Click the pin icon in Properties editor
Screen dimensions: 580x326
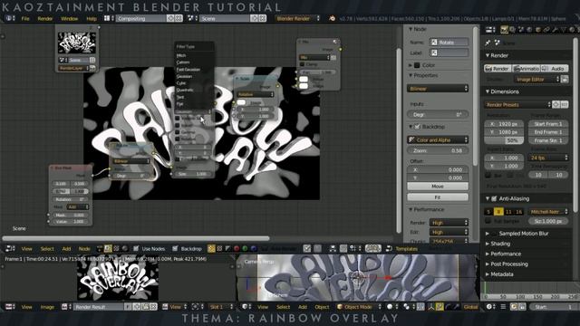(x=488, y=43)
